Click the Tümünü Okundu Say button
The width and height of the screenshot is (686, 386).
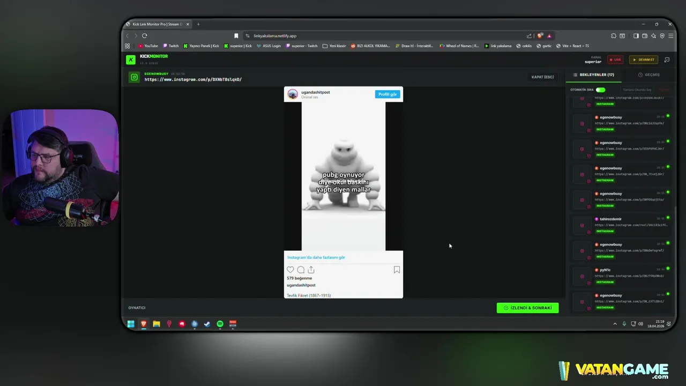[x=637, y=90]
